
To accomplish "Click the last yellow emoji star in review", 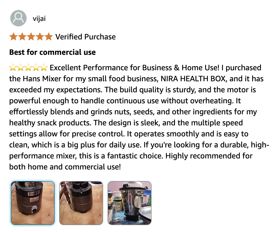I will tap(44, 68).
